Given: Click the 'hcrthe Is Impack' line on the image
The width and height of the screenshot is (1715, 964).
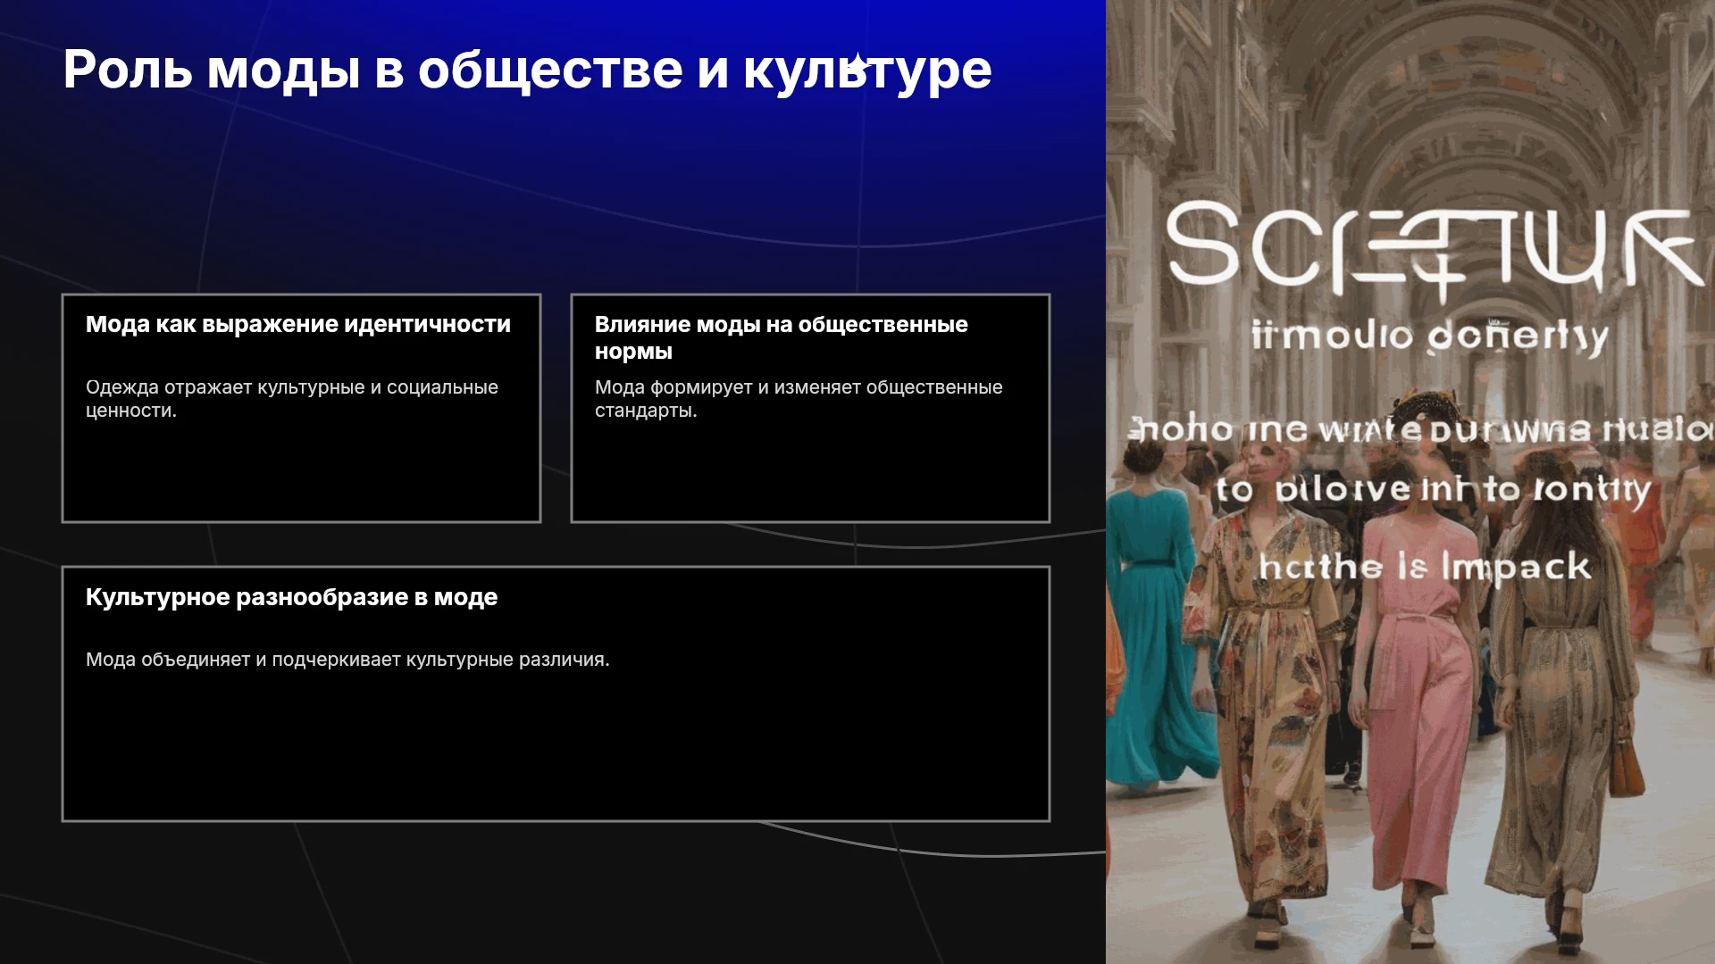Looking at the screenshot, I should [x=1425, y=568].
